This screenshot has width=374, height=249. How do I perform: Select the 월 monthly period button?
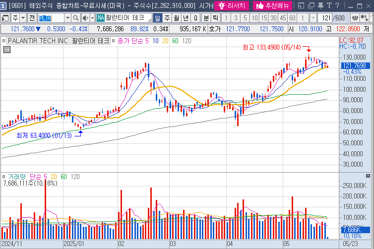point(177,18)
